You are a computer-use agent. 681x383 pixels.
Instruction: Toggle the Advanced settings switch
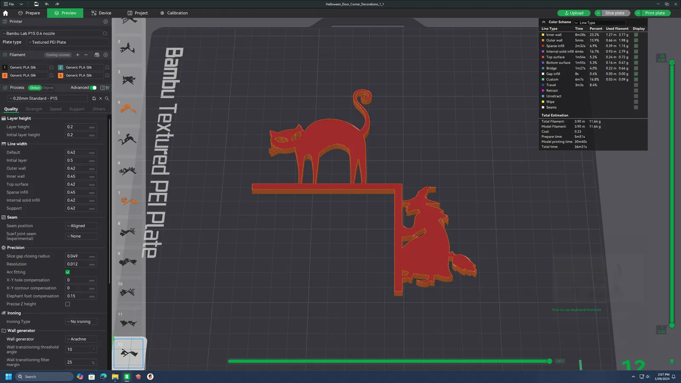coord(93,88)
